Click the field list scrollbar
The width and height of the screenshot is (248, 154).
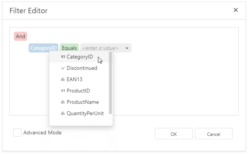tap(110, 83)
